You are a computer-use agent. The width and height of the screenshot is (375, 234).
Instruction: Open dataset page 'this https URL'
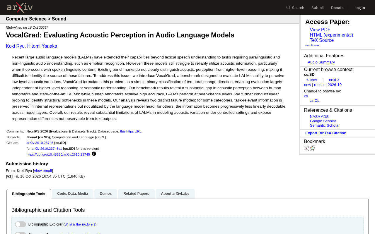click(131, 131)
